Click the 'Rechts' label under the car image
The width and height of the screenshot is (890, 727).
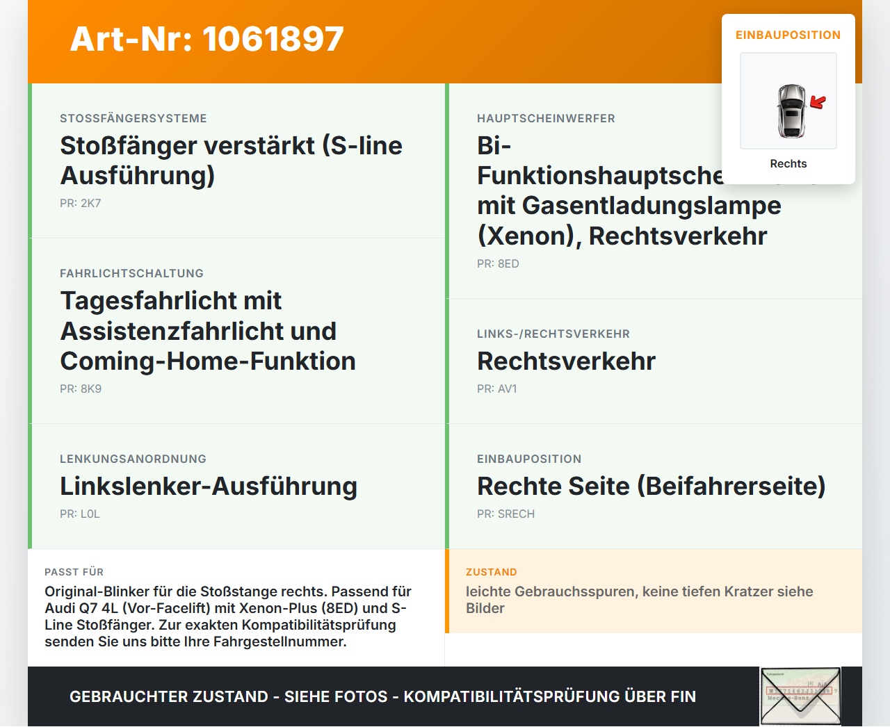tap(788, 163)
